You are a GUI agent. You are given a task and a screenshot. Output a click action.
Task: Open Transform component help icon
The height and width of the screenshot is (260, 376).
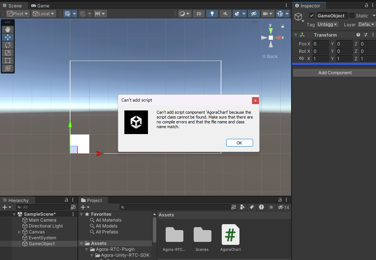pos(358,35)
